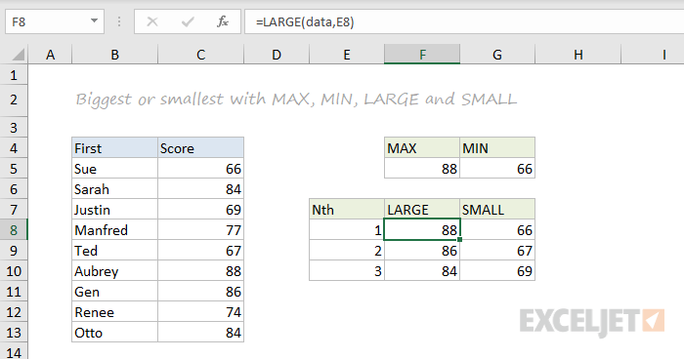Viewport: 684px width, 359px height.
Task: Select column E header
Action: click(347, 55)
